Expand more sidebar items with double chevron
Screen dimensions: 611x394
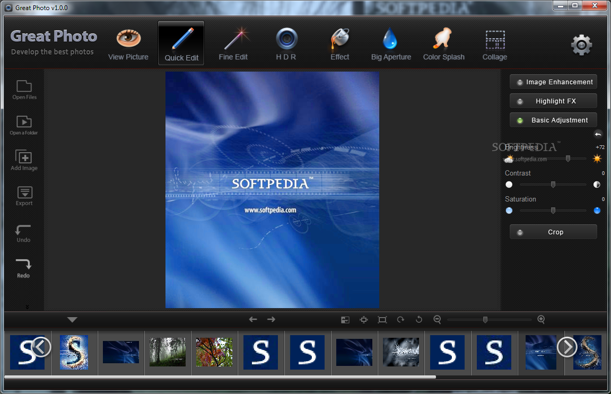27,307
